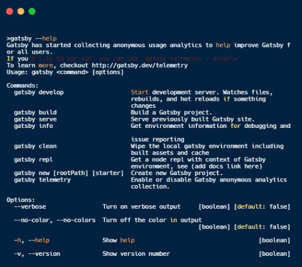This screenshot has width=302, height=267.
Task: Select the 'Usage: gatsby <command> [options]' line
Action: coord(65,72)
